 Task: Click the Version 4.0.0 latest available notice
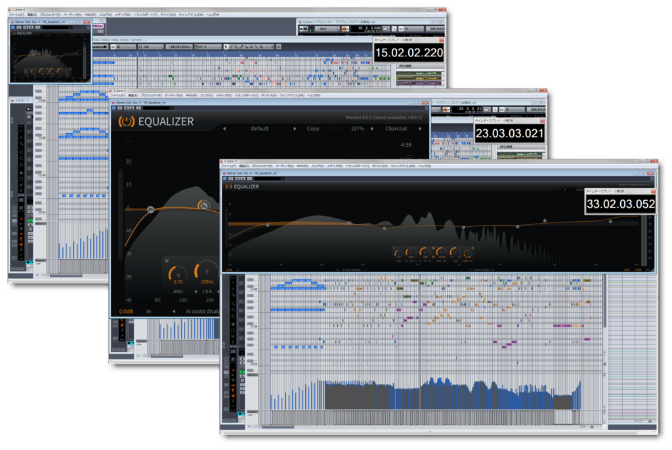383,117
